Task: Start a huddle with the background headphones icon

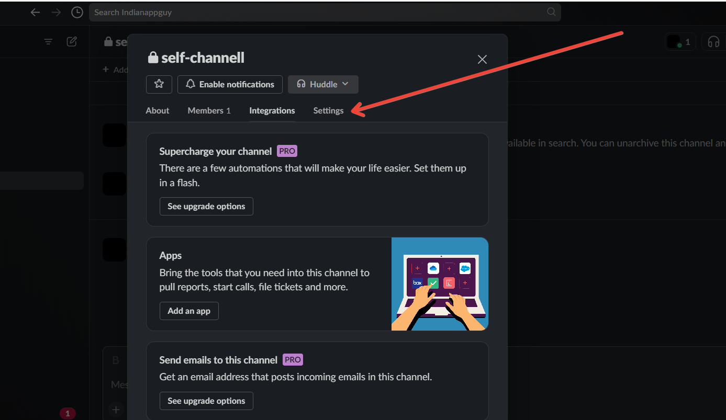Action: [x=713, y=42]
